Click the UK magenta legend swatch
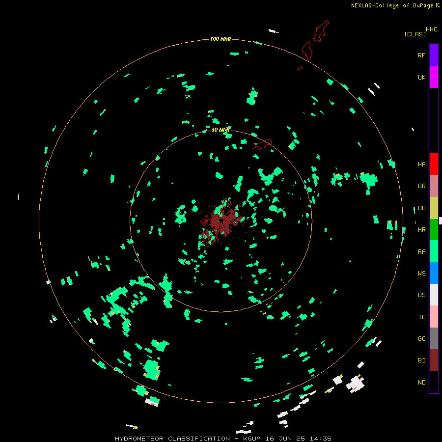442x442 pixels. pos(434,77)
